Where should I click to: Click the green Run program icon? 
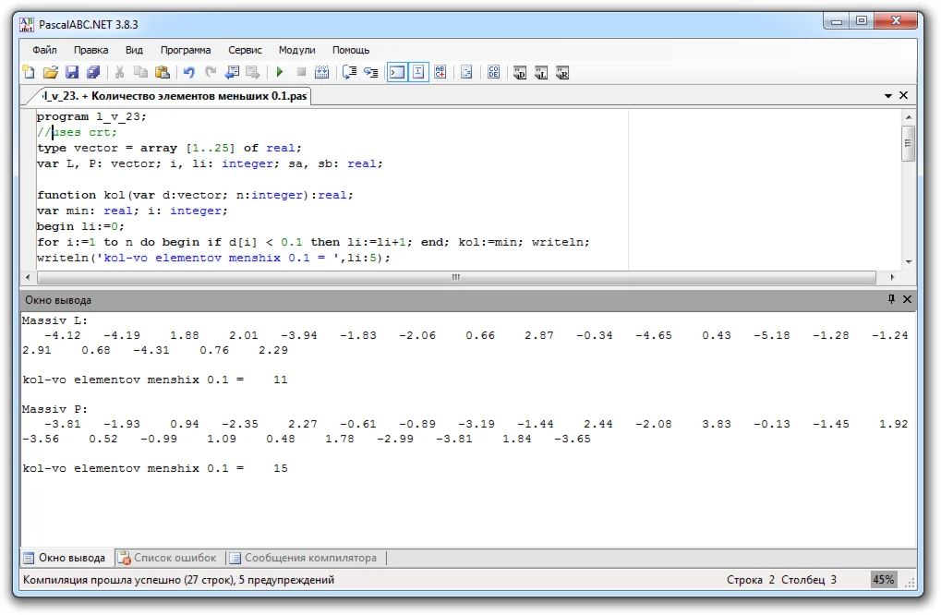tap(279, 72)
